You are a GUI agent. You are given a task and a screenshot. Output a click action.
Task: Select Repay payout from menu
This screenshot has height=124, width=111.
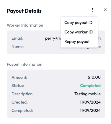click(77, 42)
